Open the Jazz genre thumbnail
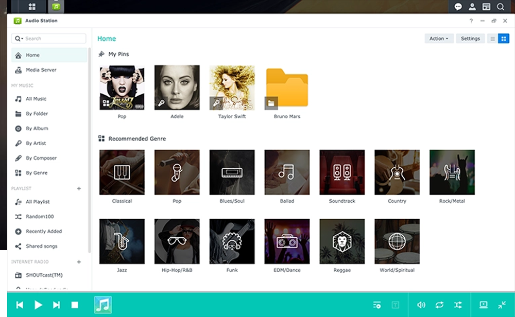This screenshot has height=317, width=515. coord(122,242)
